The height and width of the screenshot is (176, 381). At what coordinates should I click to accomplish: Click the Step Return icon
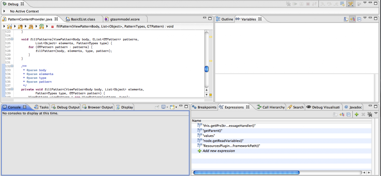[x=336, y=4]
